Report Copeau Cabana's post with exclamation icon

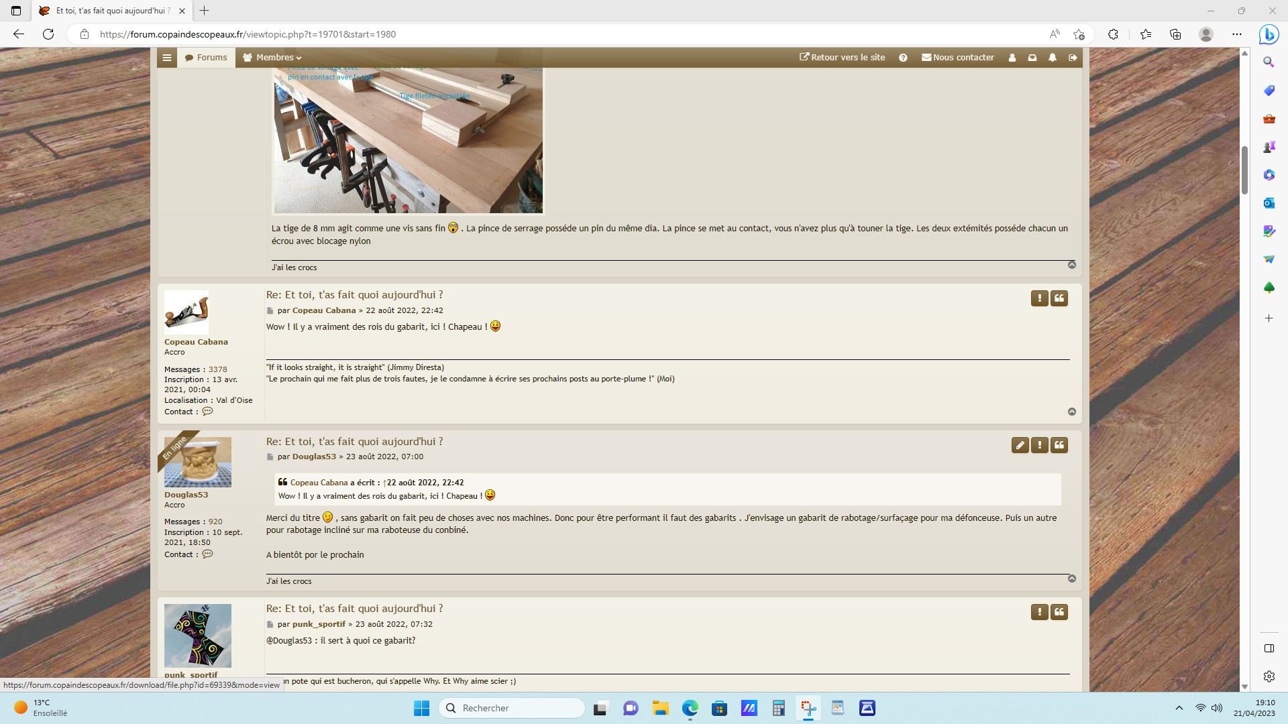pos(1039,298)
